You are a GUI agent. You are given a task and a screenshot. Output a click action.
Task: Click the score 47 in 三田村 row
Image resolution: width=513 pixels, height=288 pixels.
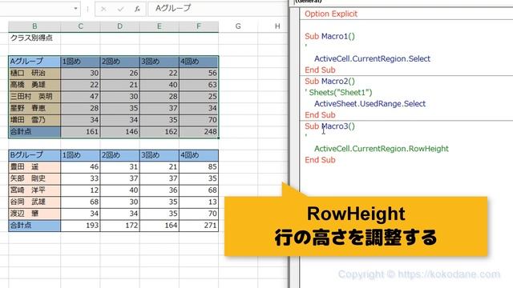click(x=80, y=96)
